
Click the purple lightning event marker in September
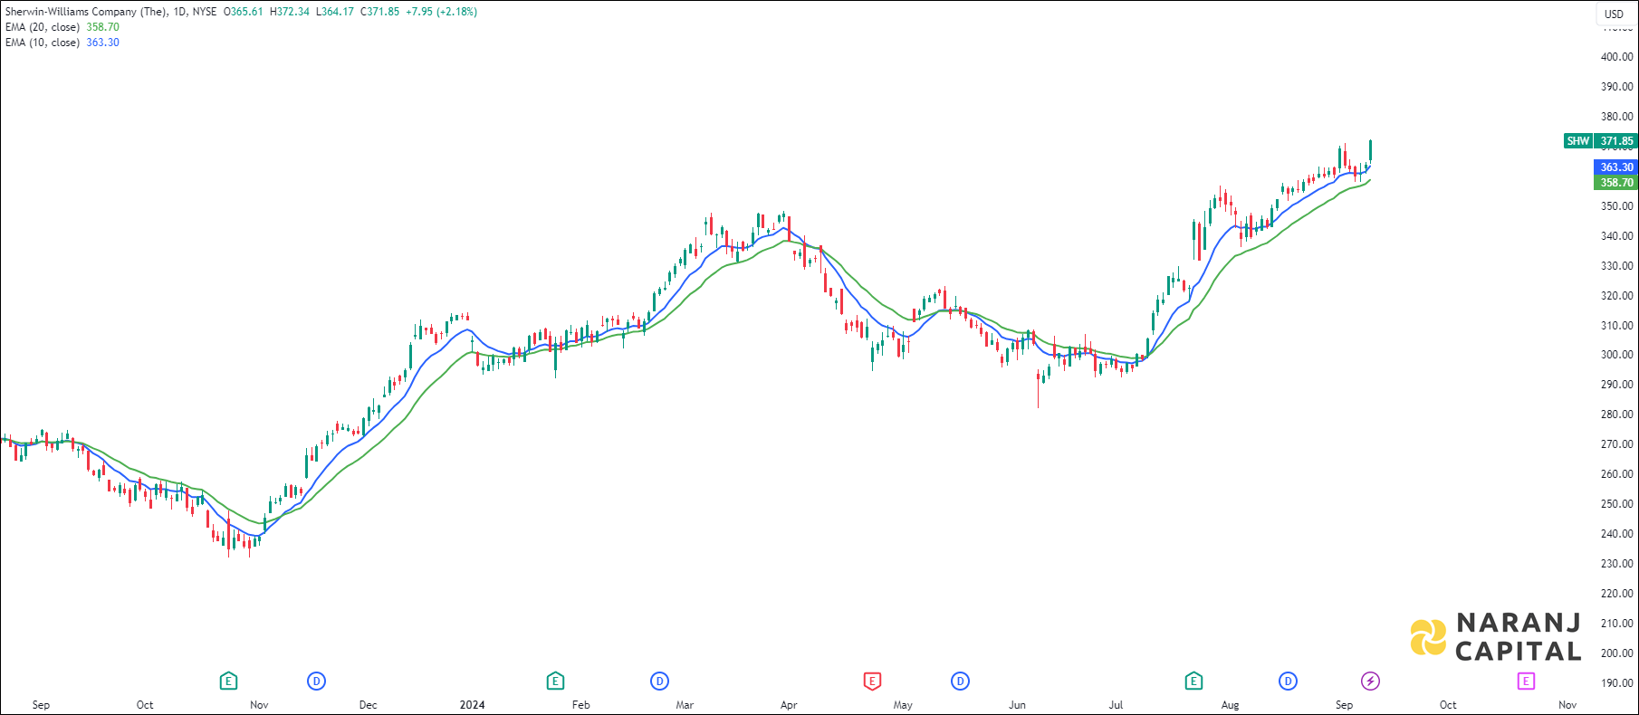pyautogui.click(x=1371, y=681)
